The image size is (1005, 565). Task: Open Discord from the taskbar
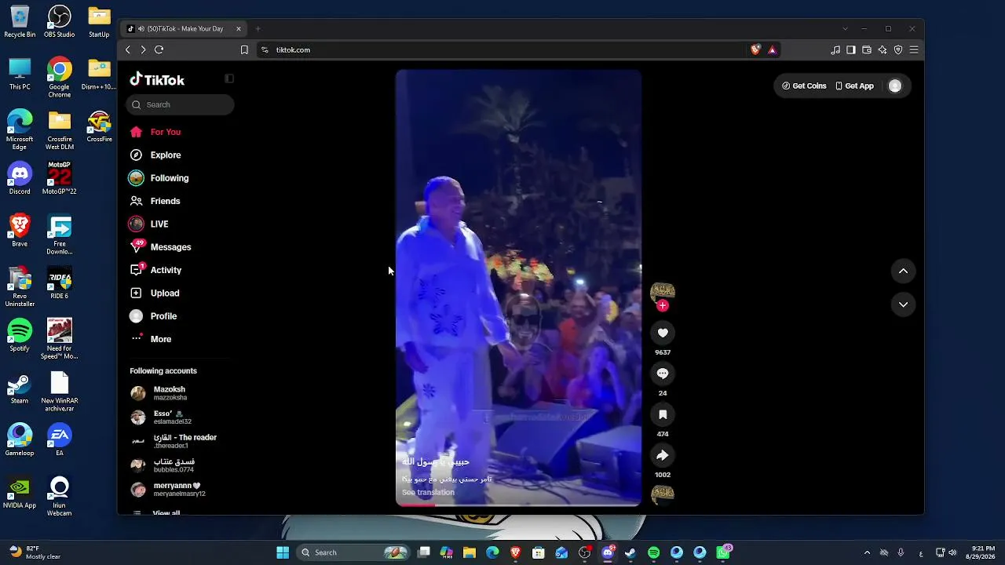click(608, 552)
